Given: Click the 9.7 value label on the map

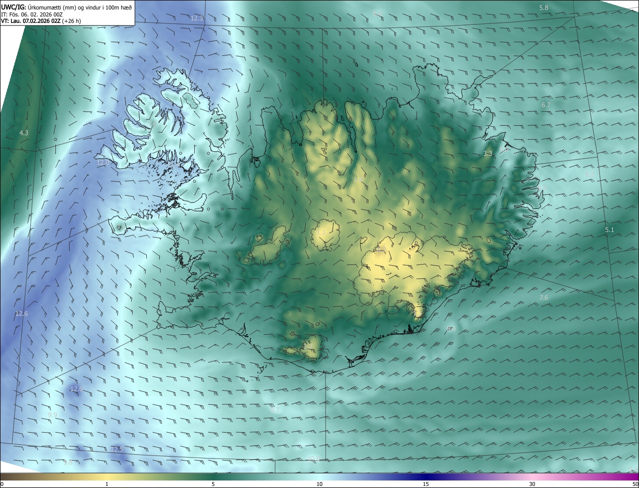Looking at the screenshot, I should 276,410.
